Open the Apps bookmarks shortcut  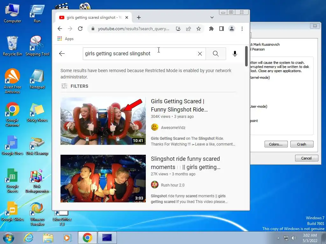66,39
